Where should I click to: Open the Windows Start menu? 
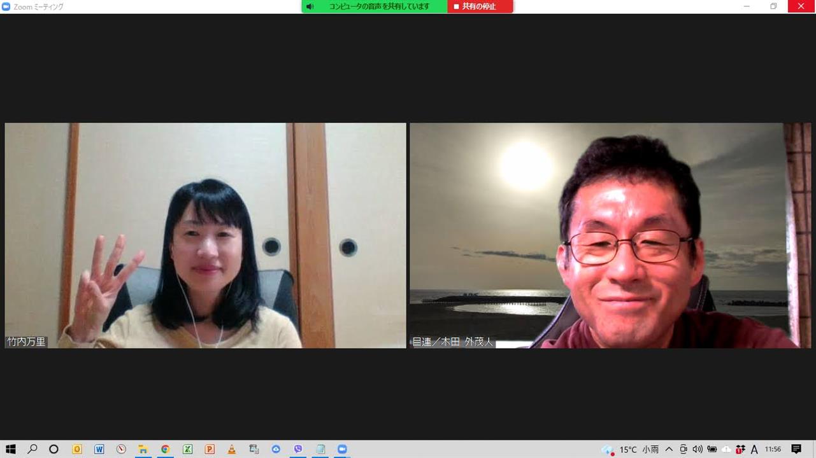(x=11, y=449)
